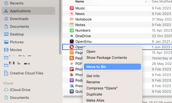172x103 pixels.
Task: Click the Yesterday date cell
Action: pos(162,58)
